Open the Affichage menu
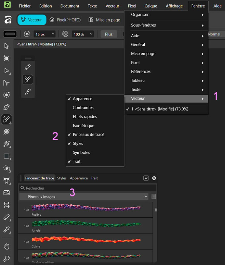The image size is (225, 265). point(174,6)
